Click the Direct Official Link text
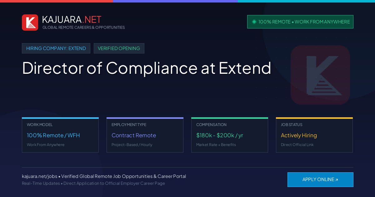Screen dimensions: 375x197 click(x=297, y=145)
